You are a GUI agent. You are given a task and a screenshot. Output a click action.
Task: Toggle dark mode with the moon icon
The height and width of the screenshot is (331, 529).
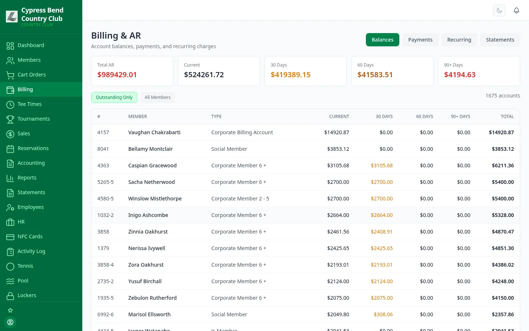499,10
